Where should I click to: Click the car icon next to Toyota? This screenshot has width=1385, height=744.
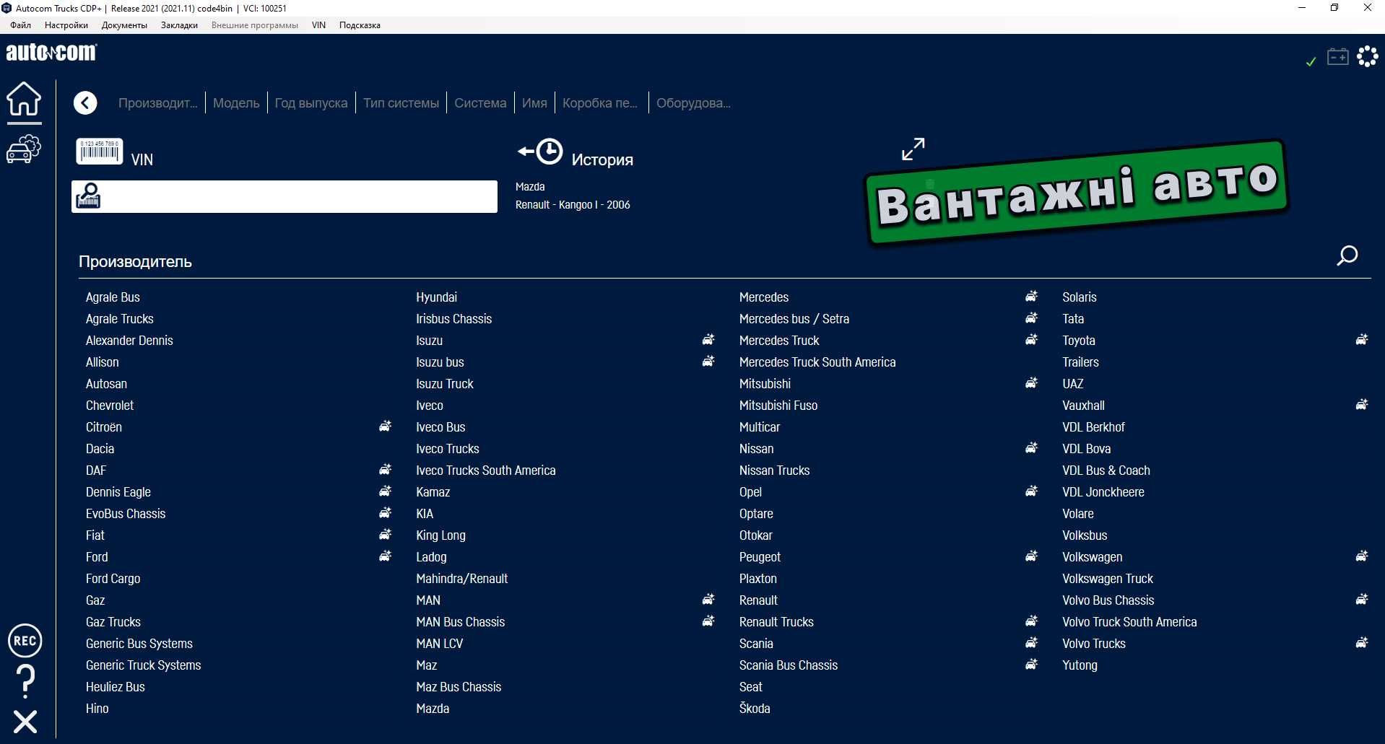coord(1362,340)
